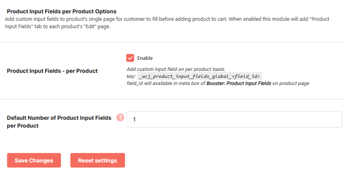
Task: Click the Enable checkbox label text
Action: [x=145, y=58]
